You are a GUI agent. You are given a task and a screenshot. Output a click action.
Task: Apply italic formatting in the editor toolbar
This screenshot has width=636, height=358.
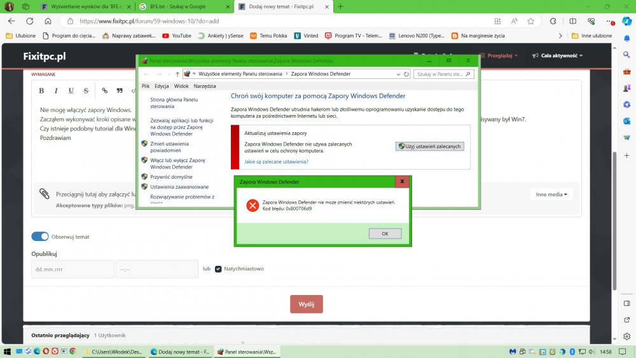click(56, 91)
